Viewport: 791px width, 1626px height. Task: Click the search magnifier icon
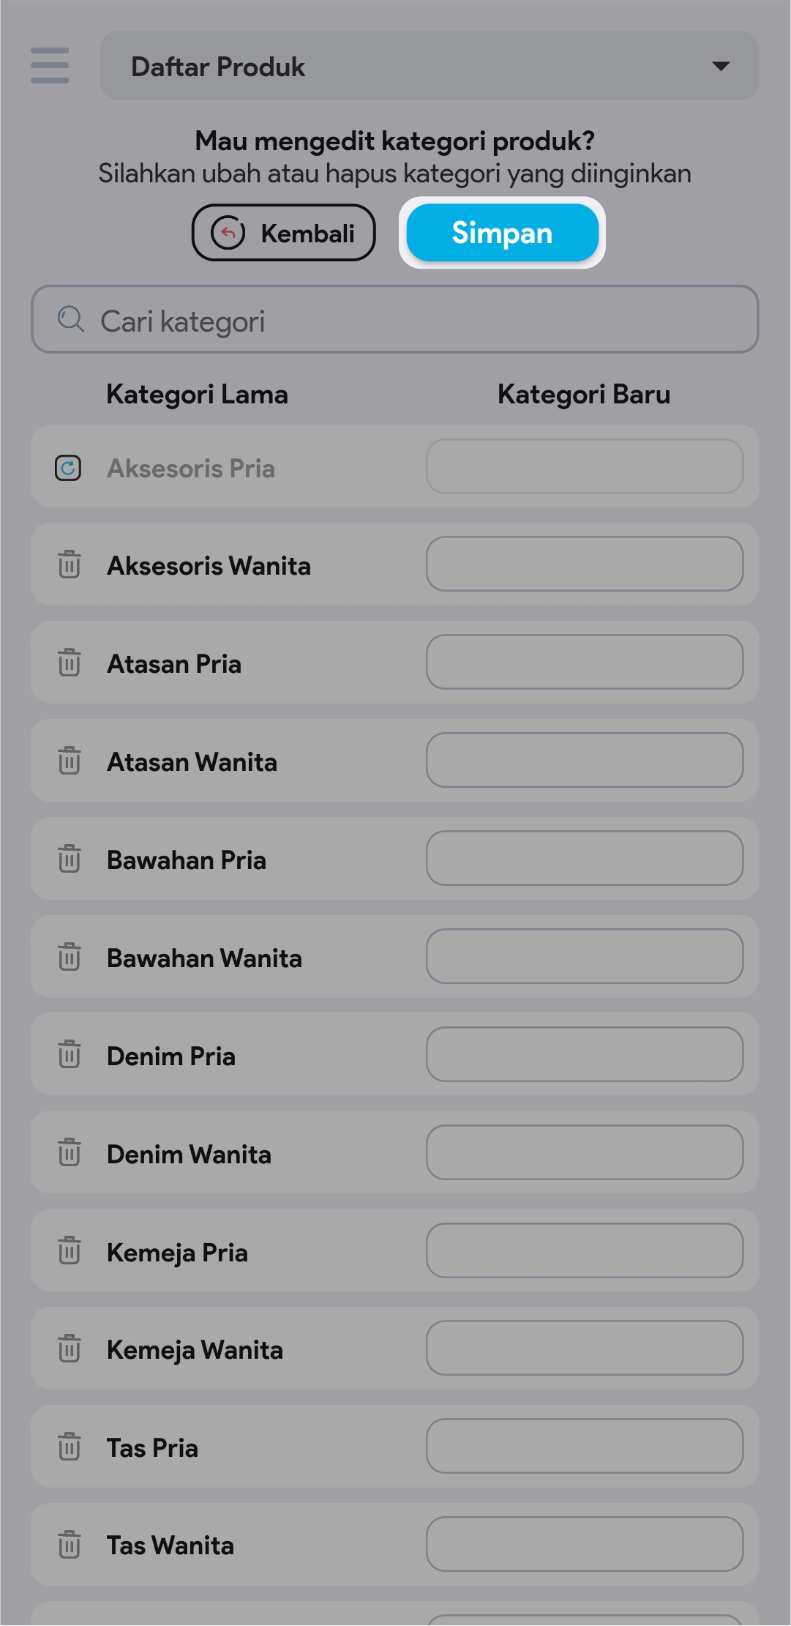click(71, 319)
